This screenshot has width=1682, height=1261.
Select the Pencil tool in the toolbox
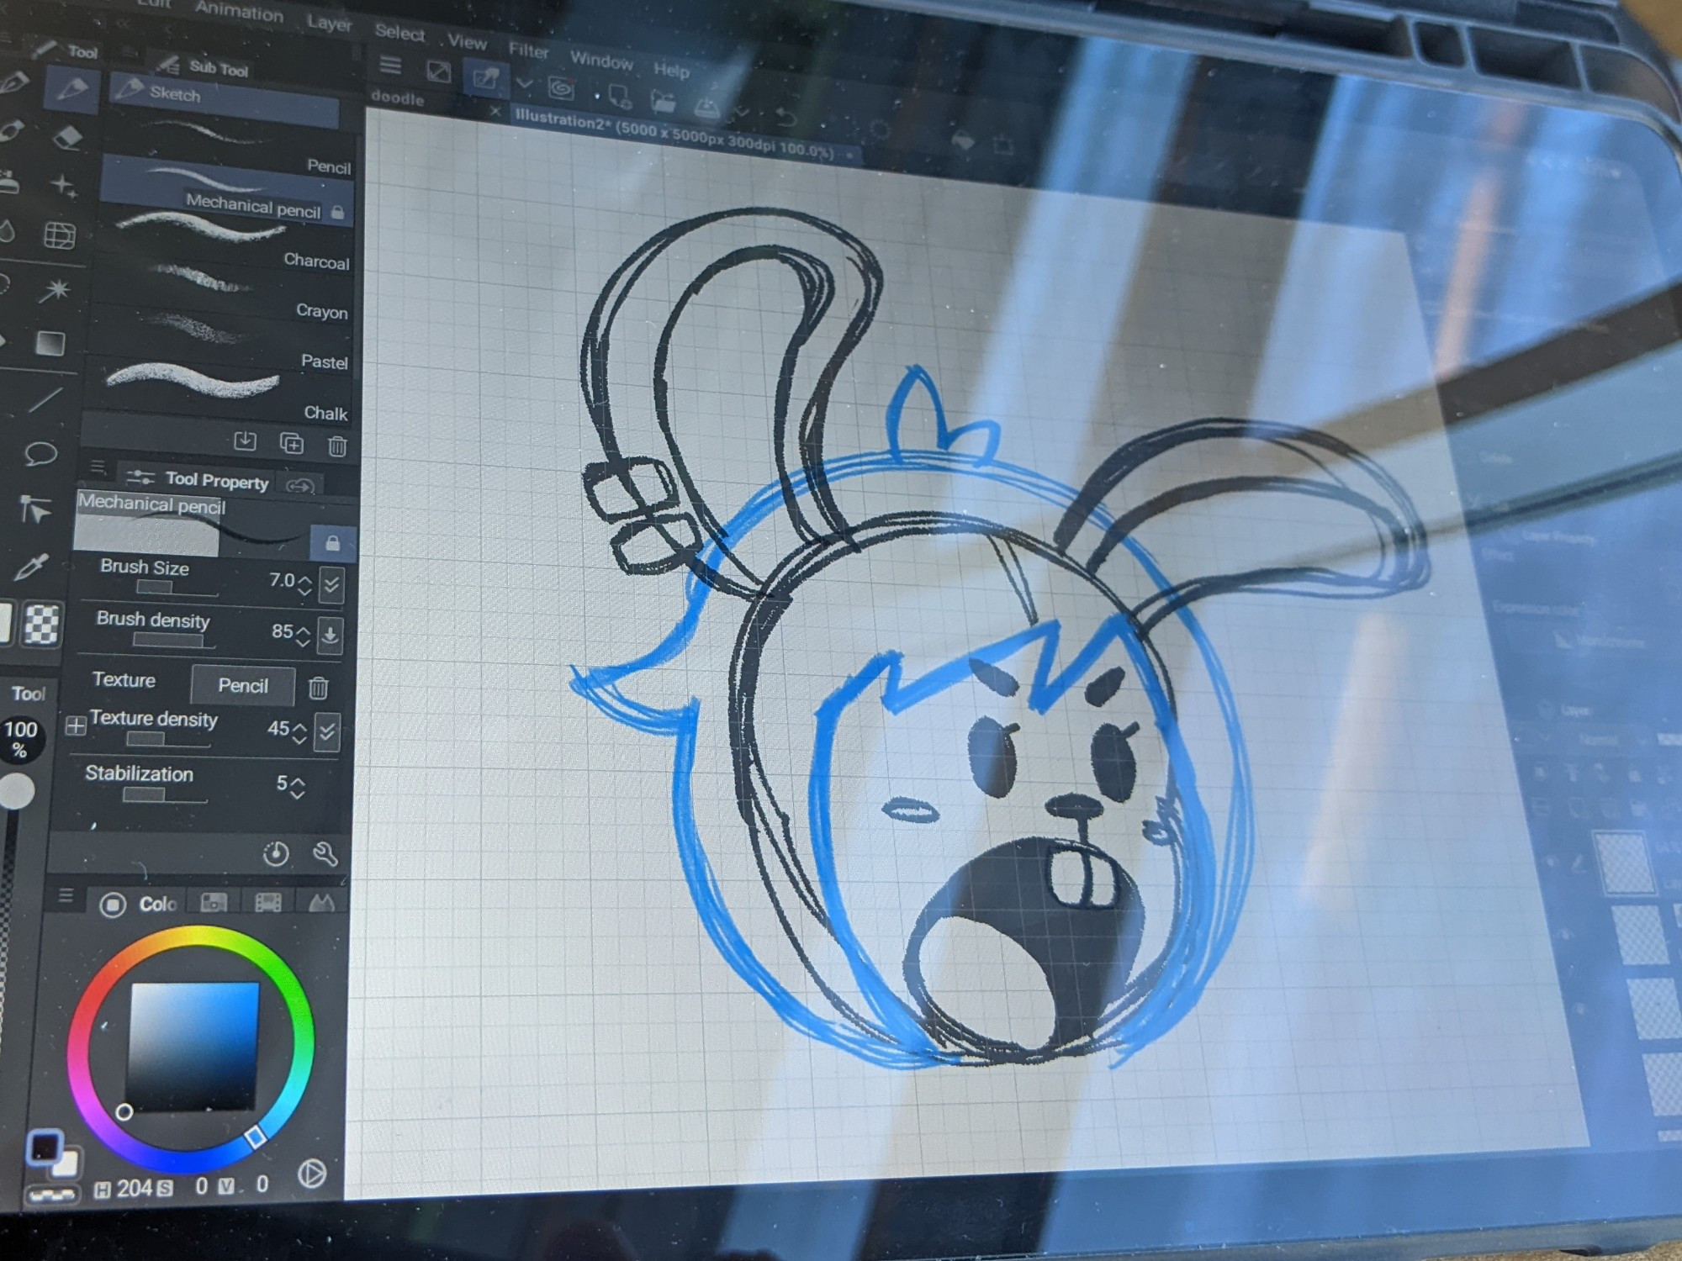tap(71, 88)
